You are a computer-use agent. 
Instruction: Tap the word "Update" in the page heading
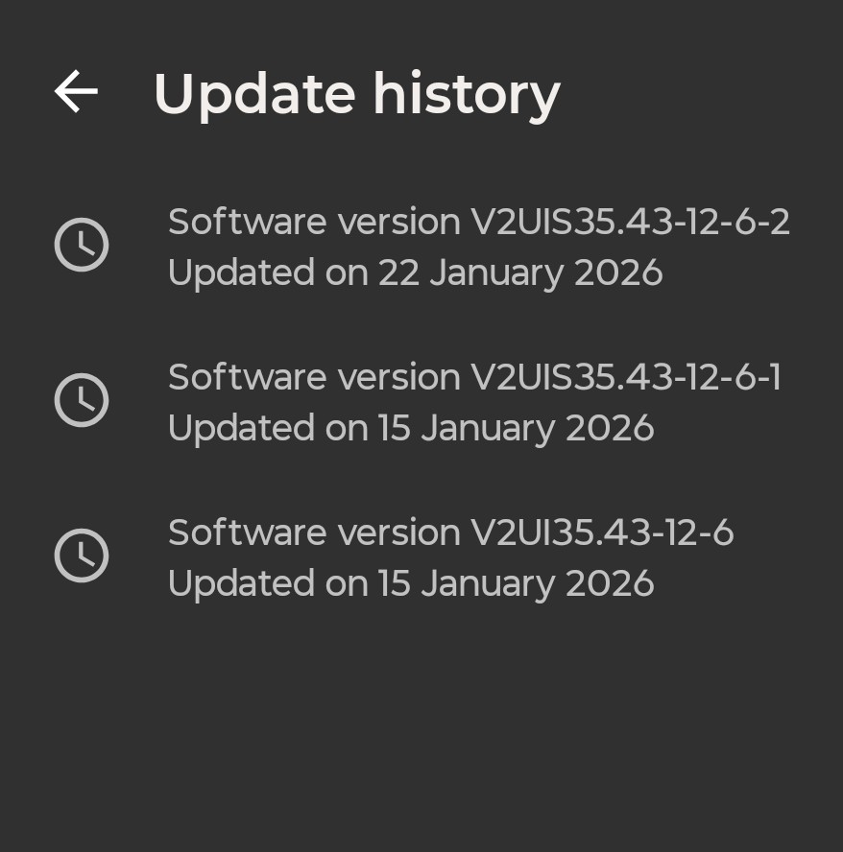pyautogui.click(x=254, y=94)
